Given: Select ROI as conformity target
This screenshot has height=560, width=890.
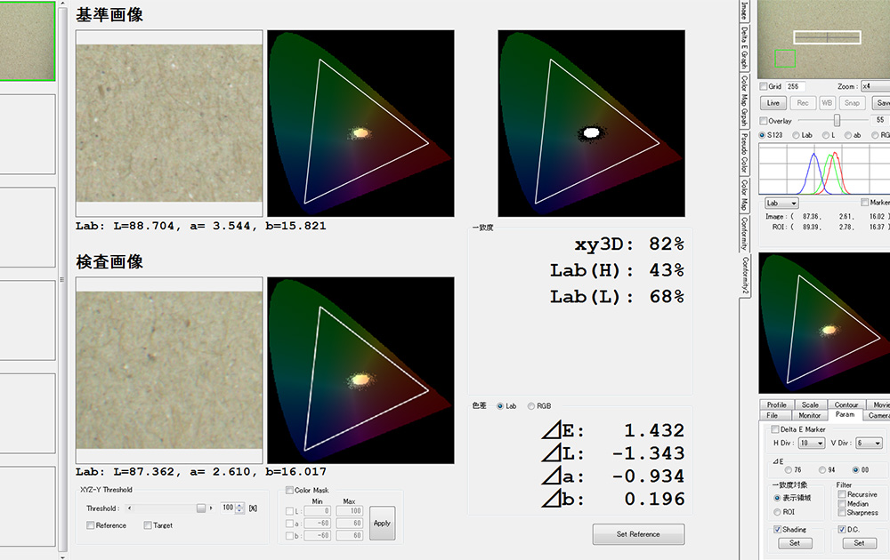Looking at the screenshot, I should [x=777, y=512].
